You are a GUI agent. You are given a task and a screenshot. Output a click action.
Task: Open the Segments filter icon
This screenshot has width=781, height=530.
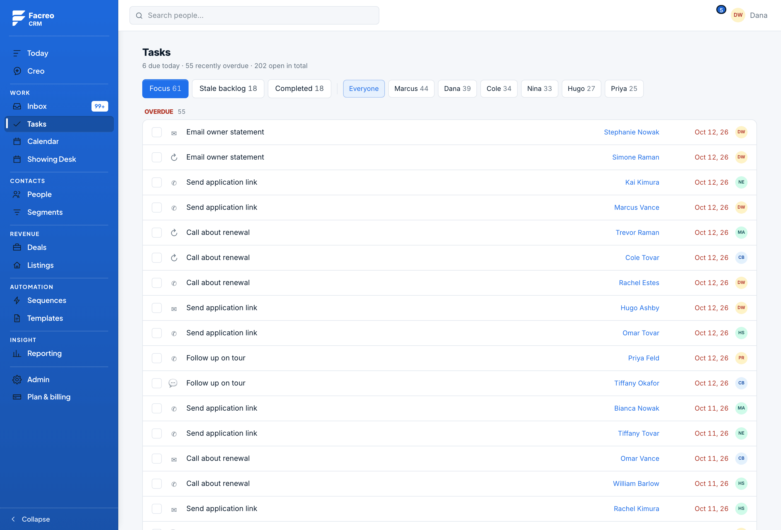pos(17,212)
